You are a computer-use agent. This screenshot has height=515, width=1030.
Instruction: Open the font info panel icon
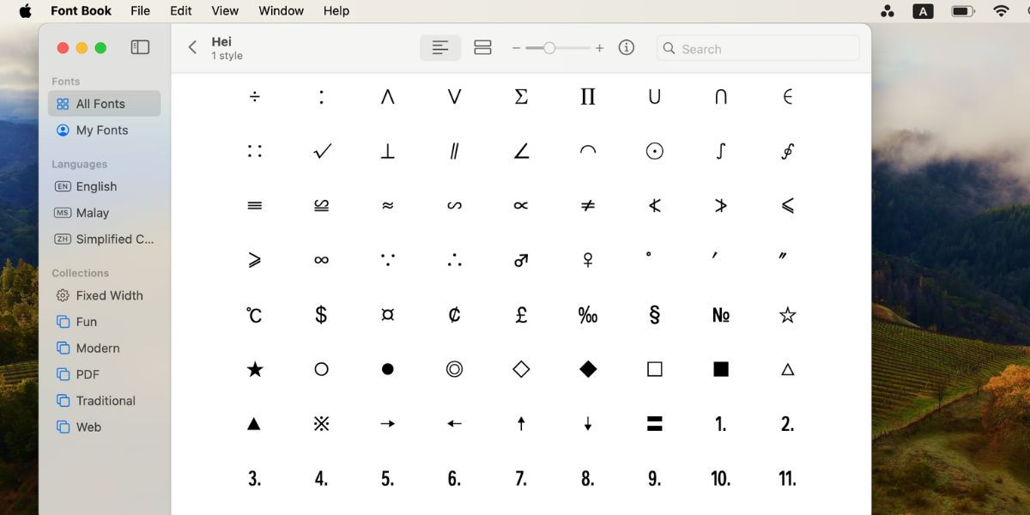[x=626, y=47]
